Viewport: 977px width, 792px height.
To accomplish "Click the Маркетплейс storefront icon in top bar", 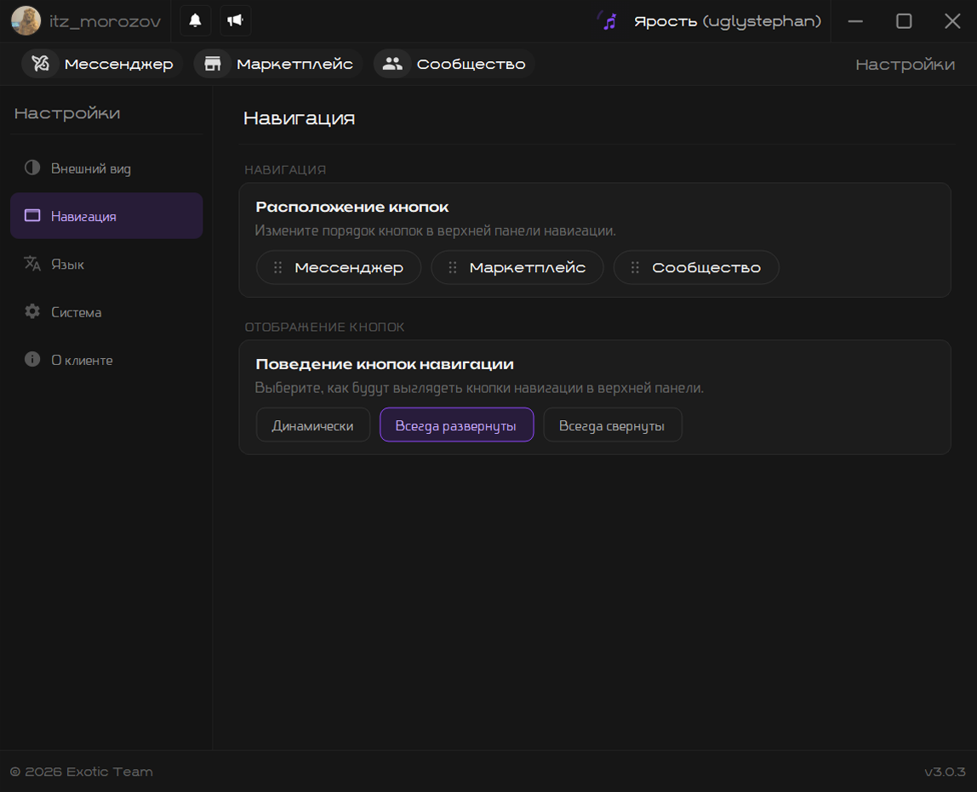I will click(213, 64).
